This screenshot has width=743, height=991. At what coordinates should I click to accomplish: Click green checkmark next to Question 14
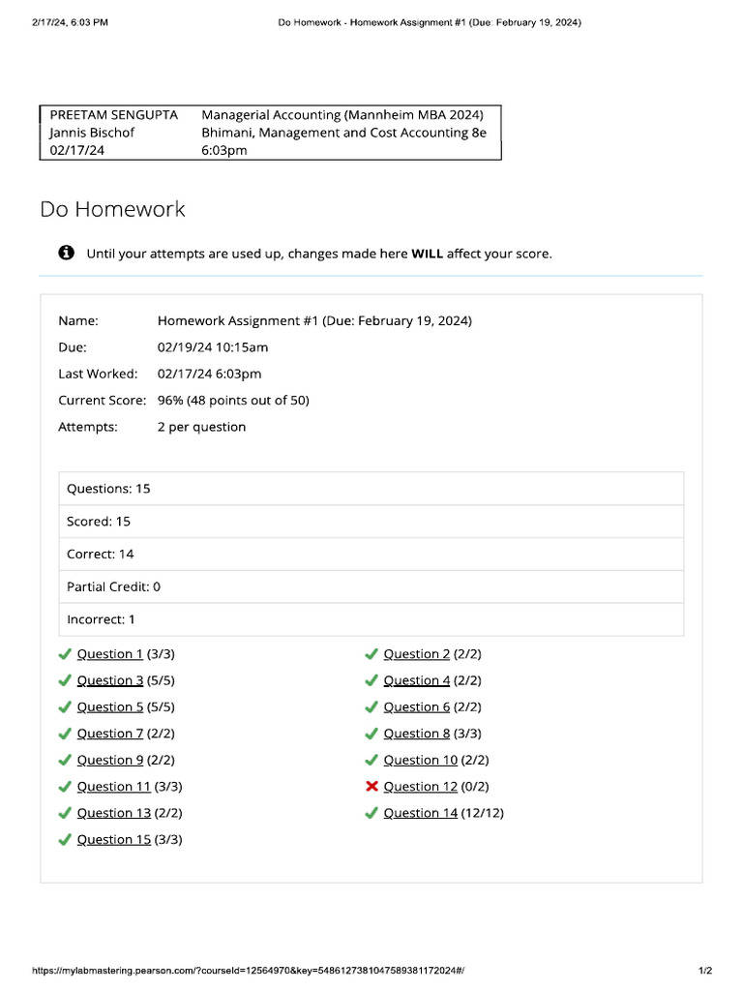point(371,813)
